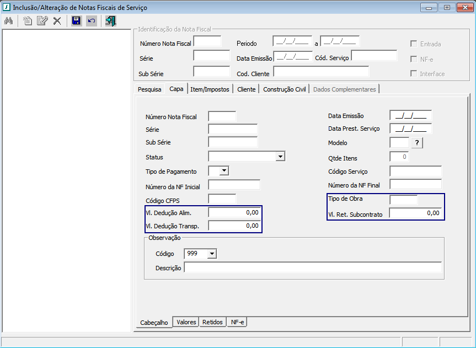
Task: Enable the NF-e checkbox
Action: coord(413,59)
